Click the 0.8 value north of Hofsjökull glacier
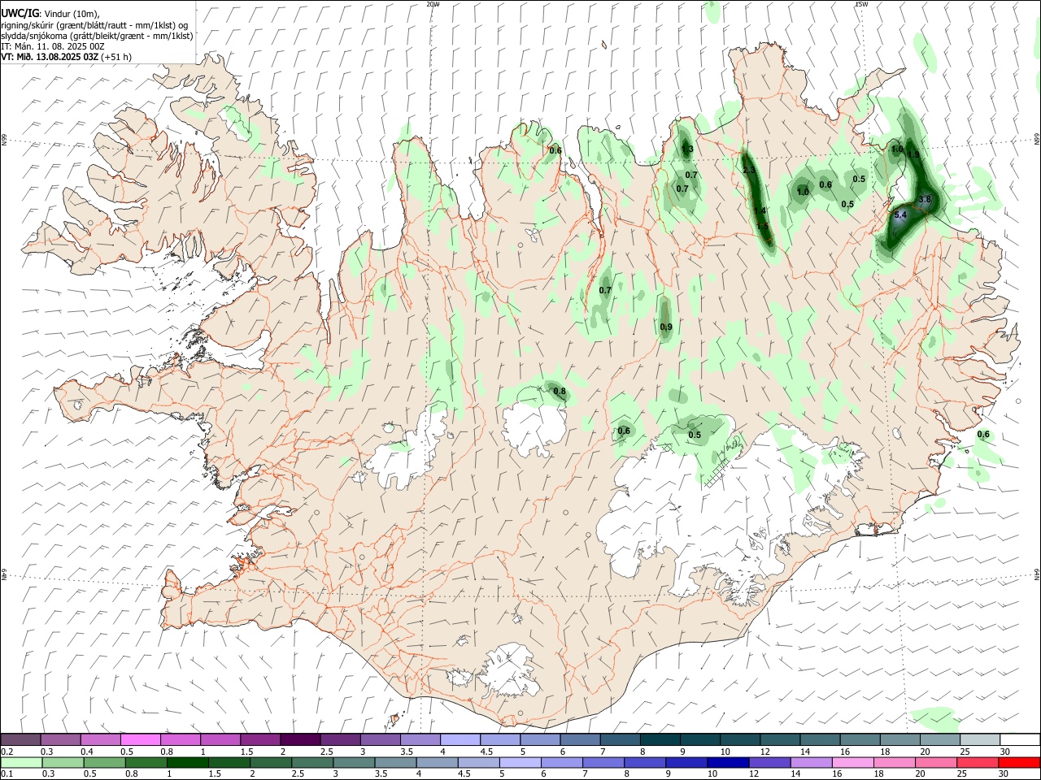The height and width of the screenshot is (780, 1041). [x=560, y=392]
